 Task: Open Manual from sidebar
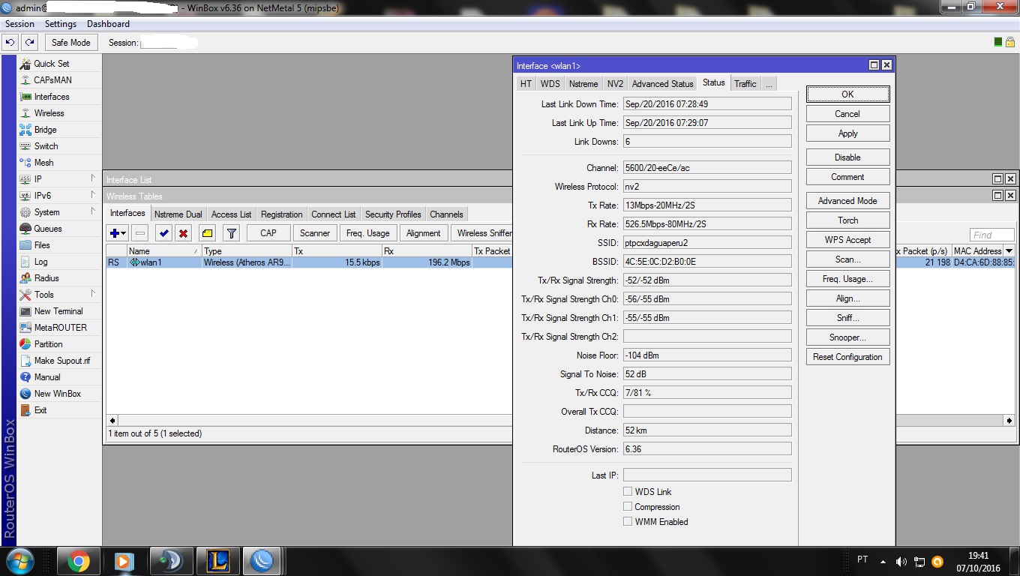(x=47, y=377)
